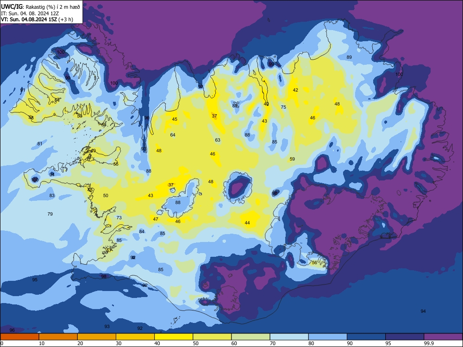Click the 'VT: Sun. 04.08.2024 15Z (+3 h)' line

[37, 19]
